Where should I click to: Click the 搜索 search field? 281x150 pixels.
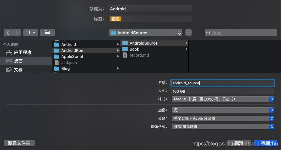point(241,33)
